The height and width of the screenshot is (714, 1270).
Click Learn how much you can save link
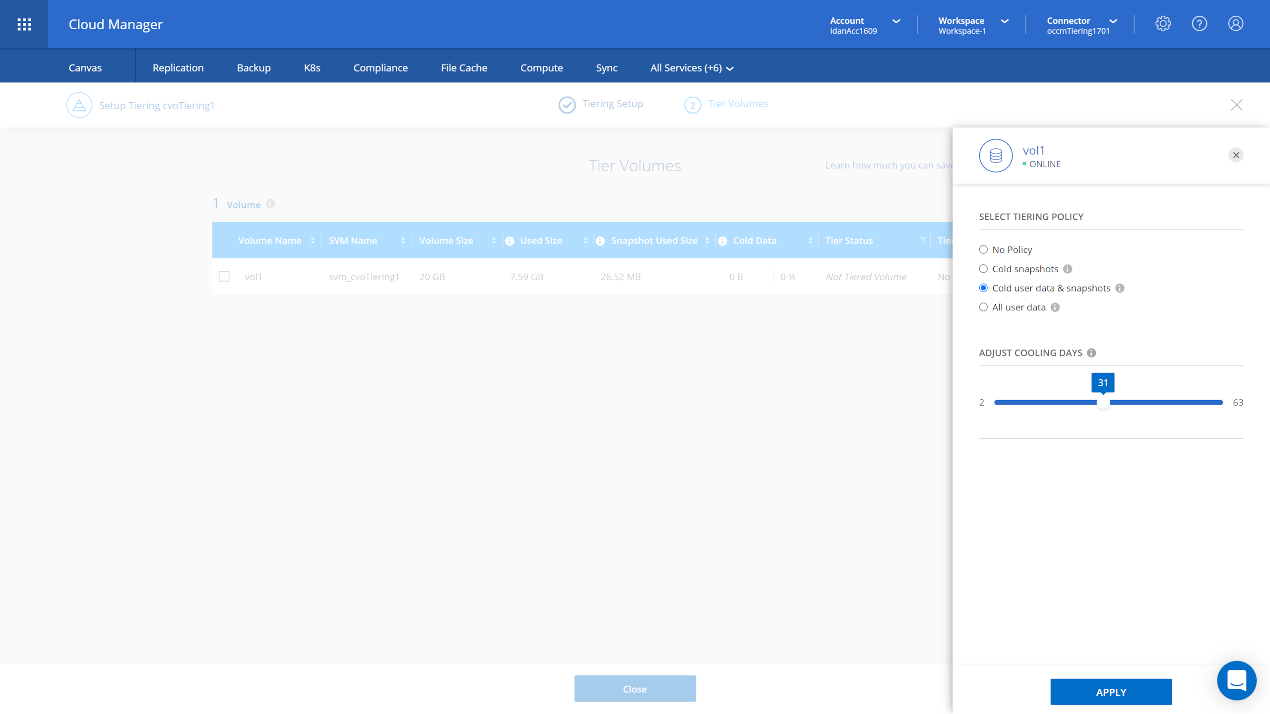click(888, 165)
